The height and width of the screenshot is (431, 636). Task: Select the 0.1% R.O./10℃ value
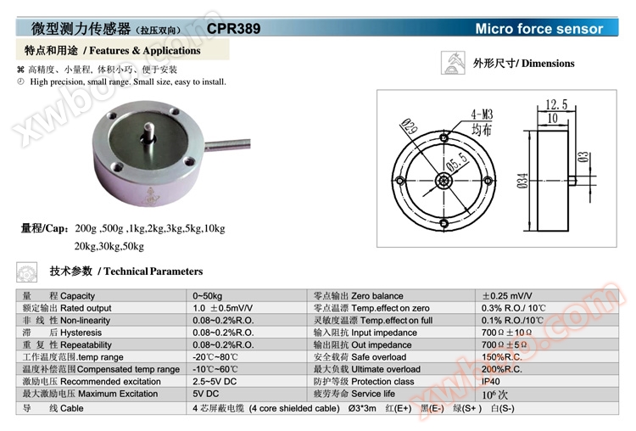512,320
